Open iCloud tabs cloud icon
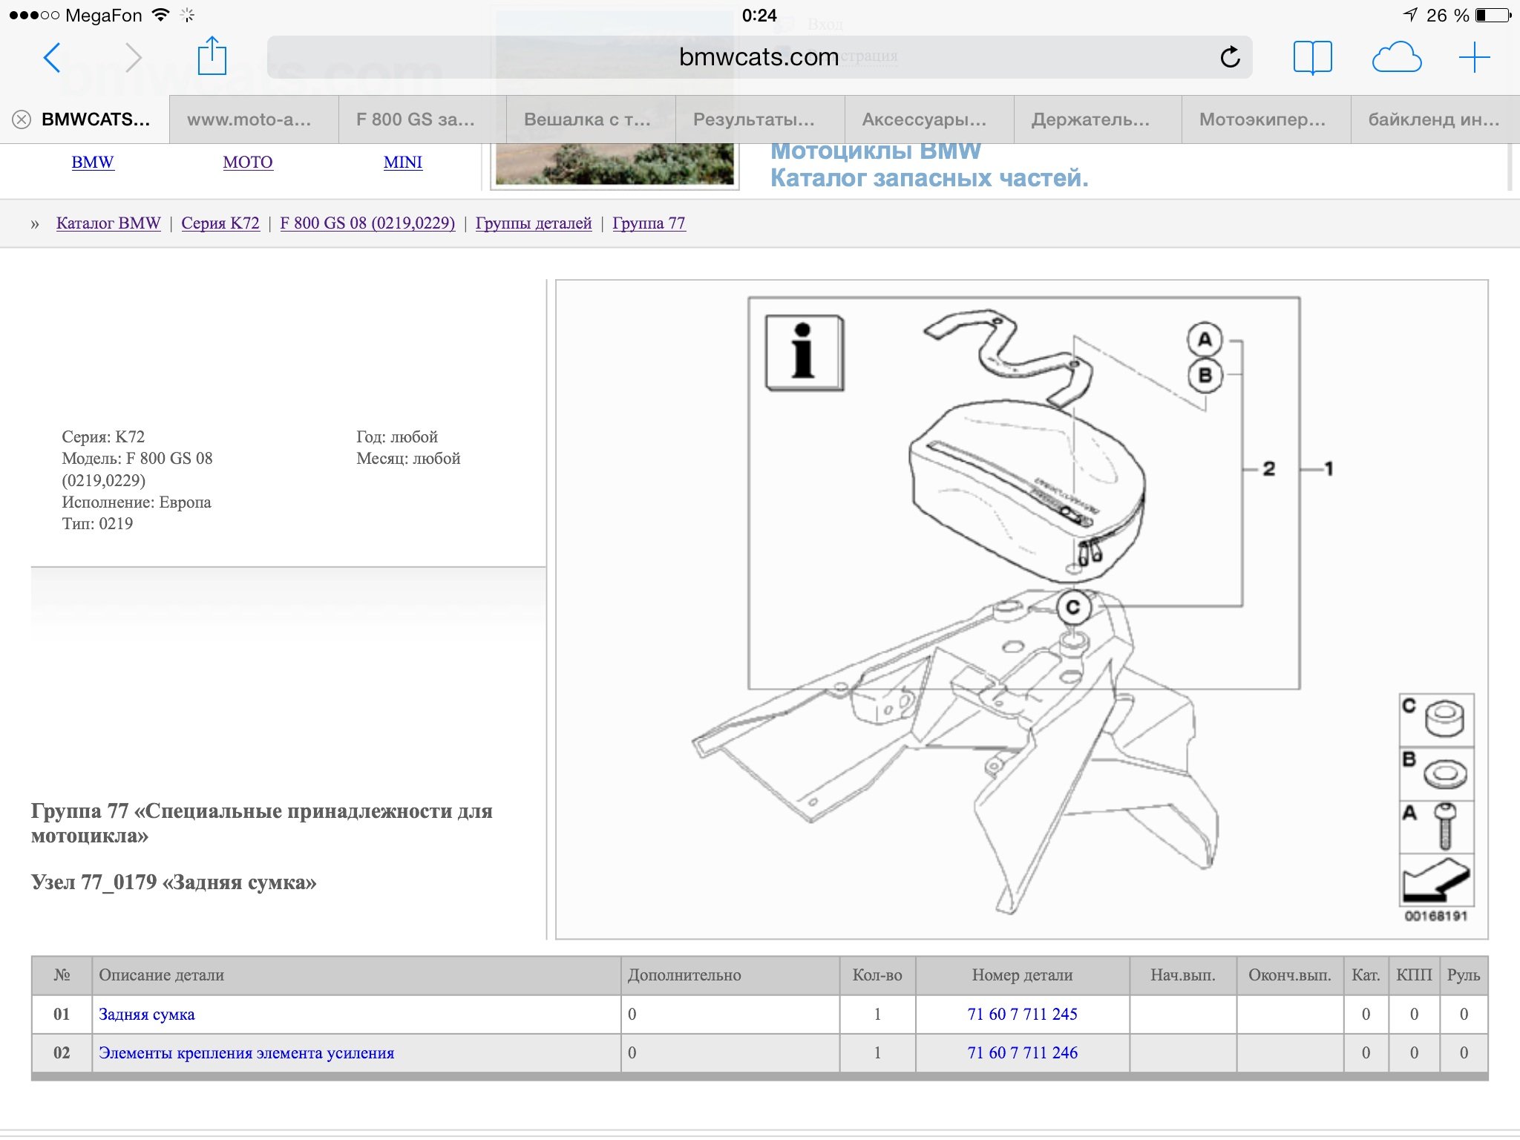This screenshot has width=1520, height=1140. 1396,58
